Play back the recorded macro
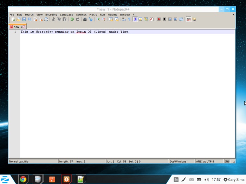 [x=170, y=19]
